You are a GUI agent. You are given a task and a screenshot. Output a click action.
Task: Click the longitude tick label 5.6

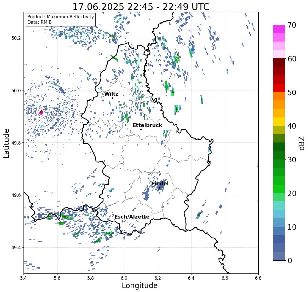[57, 278]
